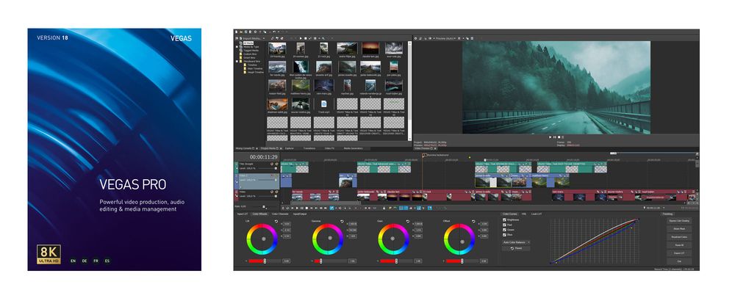This screenshot has width=735, height=301.
Task: Click Bypass Color Grading button
Action: tap(679, 221)
